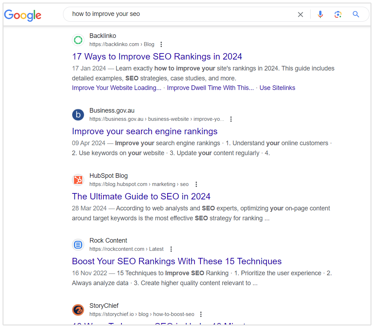Click the Backlinko site favicon
Screen dimensions: 374x328
click(x=78, y=40)
